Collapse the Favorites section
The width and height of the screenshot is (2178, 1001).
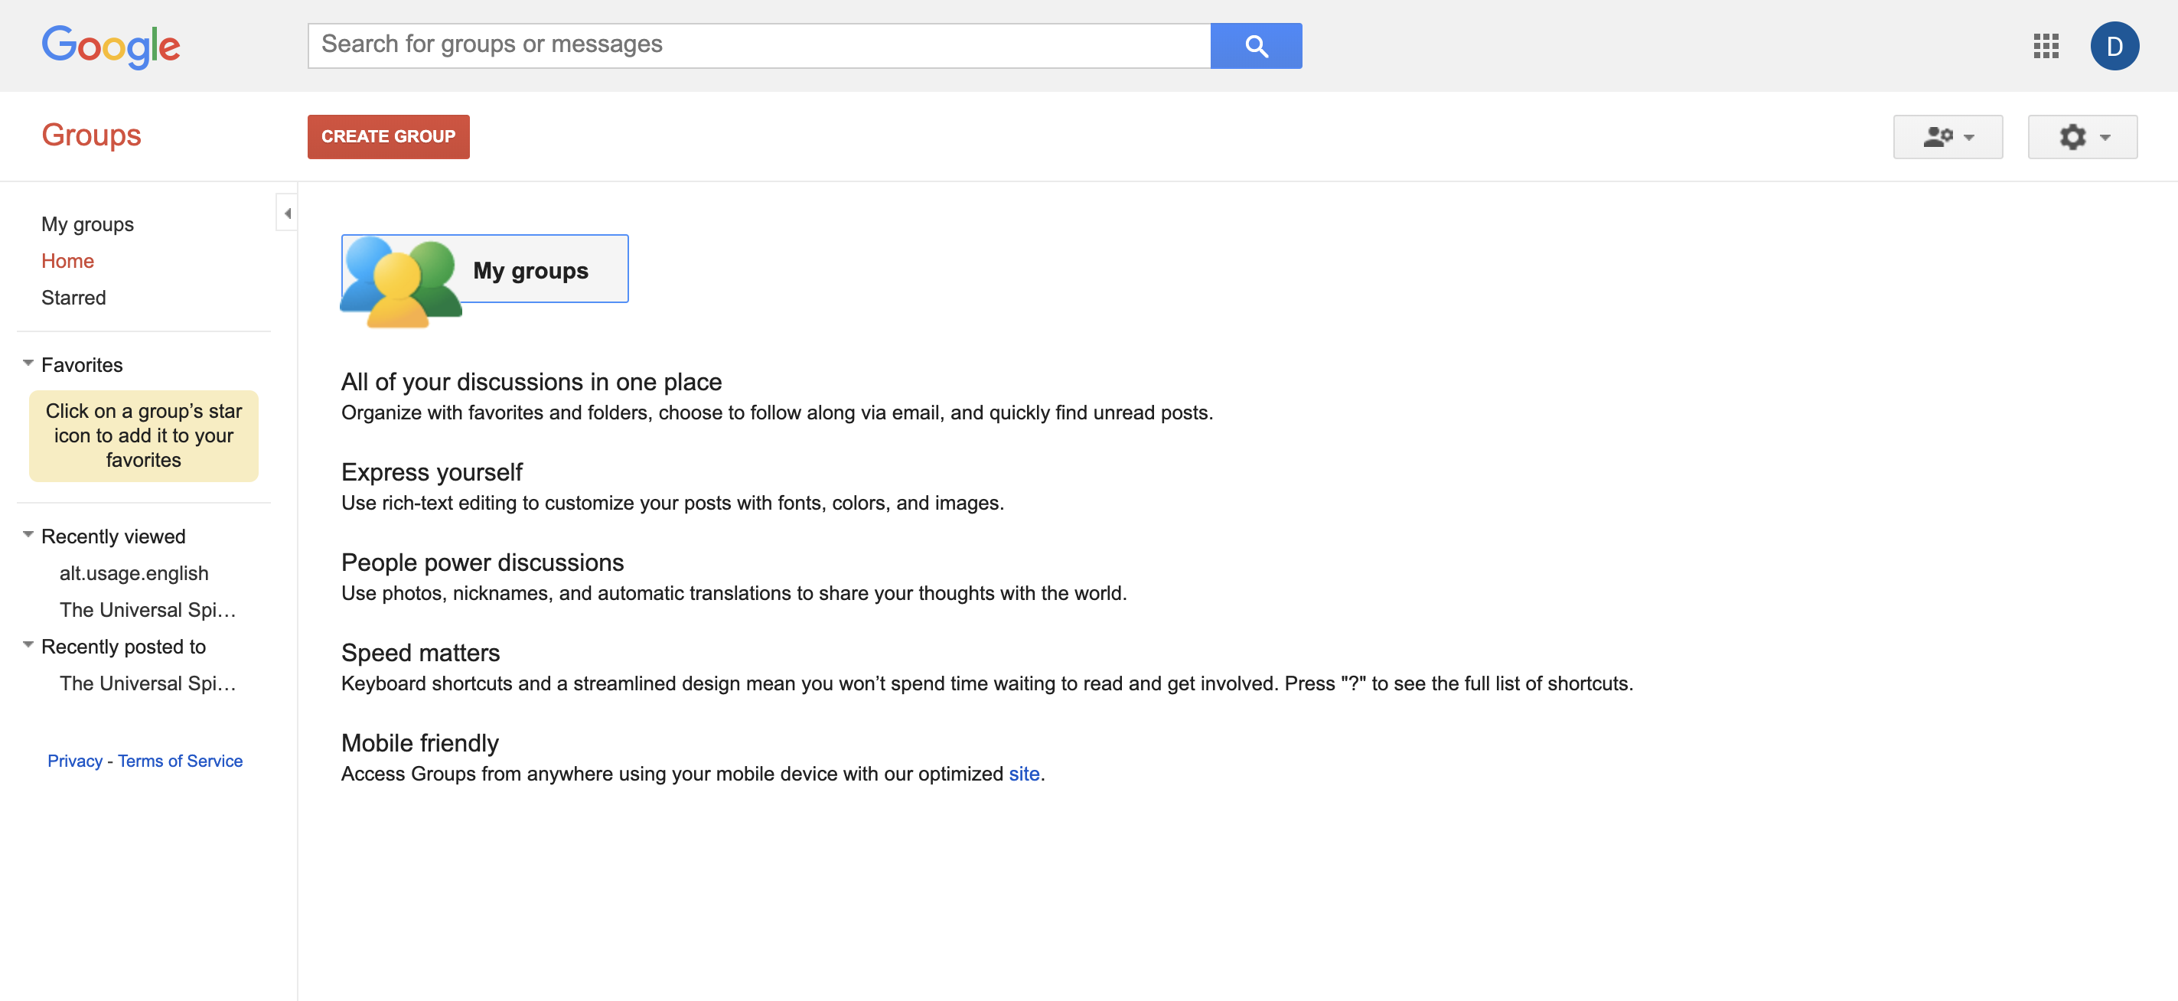(28, 364)
